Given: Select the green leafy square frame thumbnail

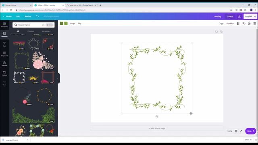Looking at the screenshot, I should pyautogui.click(x=21, y=60).
